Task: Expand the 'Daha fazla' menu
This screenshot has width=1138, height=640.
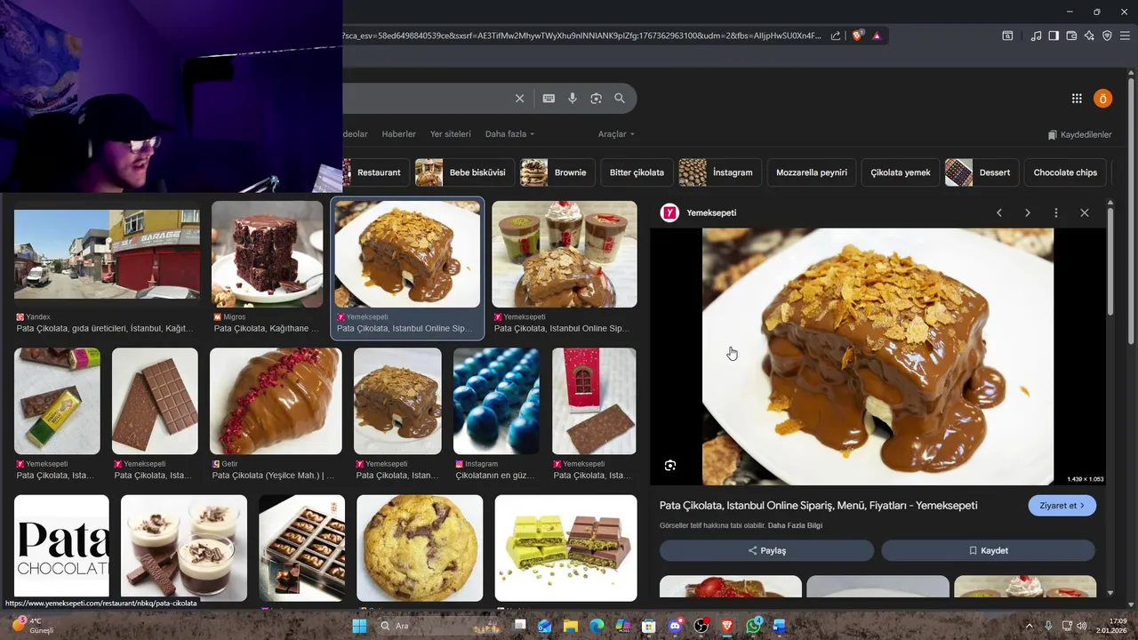Action: click(x=509, y=134)
